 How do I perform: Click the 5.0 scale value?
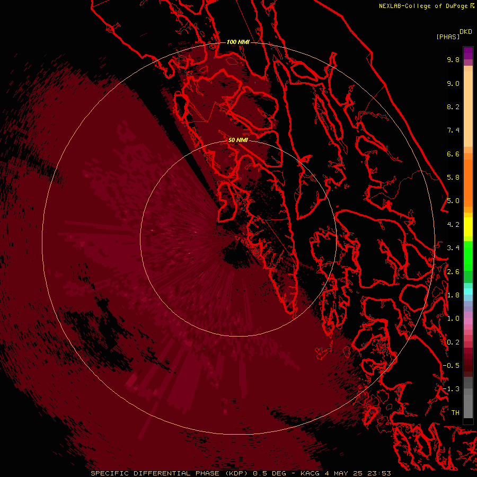tap(453, 201)
